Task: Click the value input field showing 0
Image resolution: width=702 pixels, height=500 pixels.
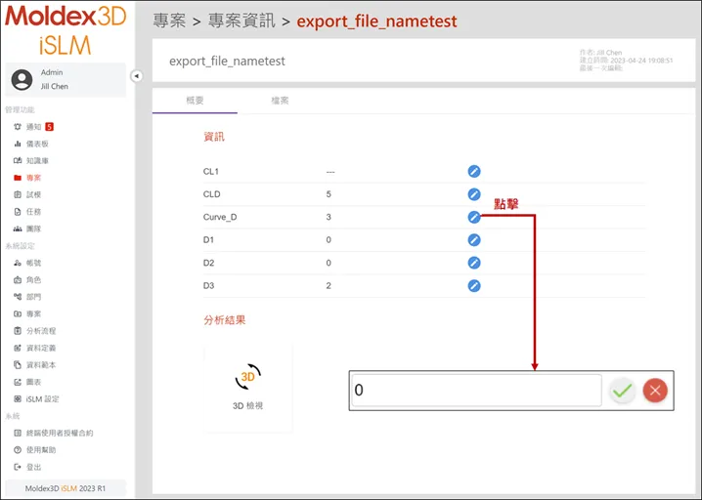Action: coord(476,390)
